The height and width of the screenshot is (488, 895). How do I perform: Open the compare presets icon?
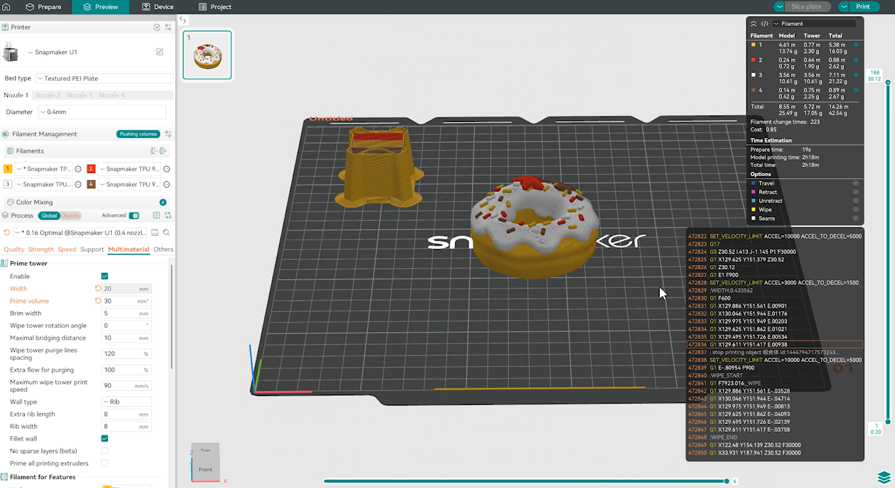pos(168,215)
